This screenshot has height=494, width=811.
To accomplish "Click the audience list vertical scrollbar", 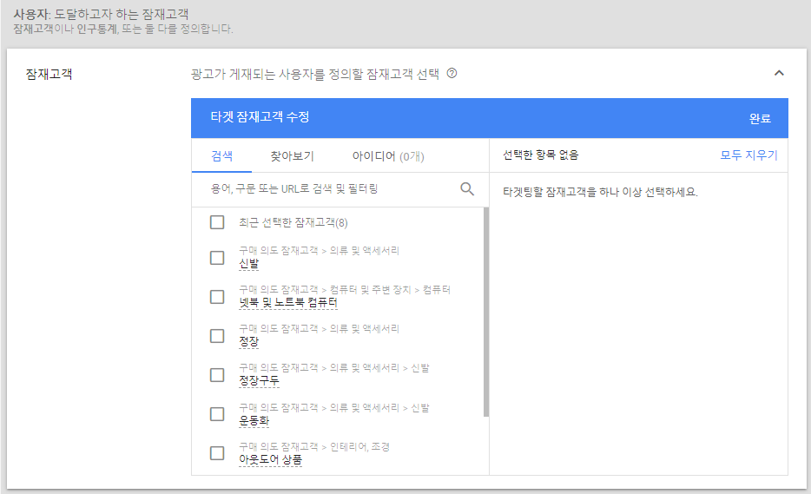I will (486, 312).
